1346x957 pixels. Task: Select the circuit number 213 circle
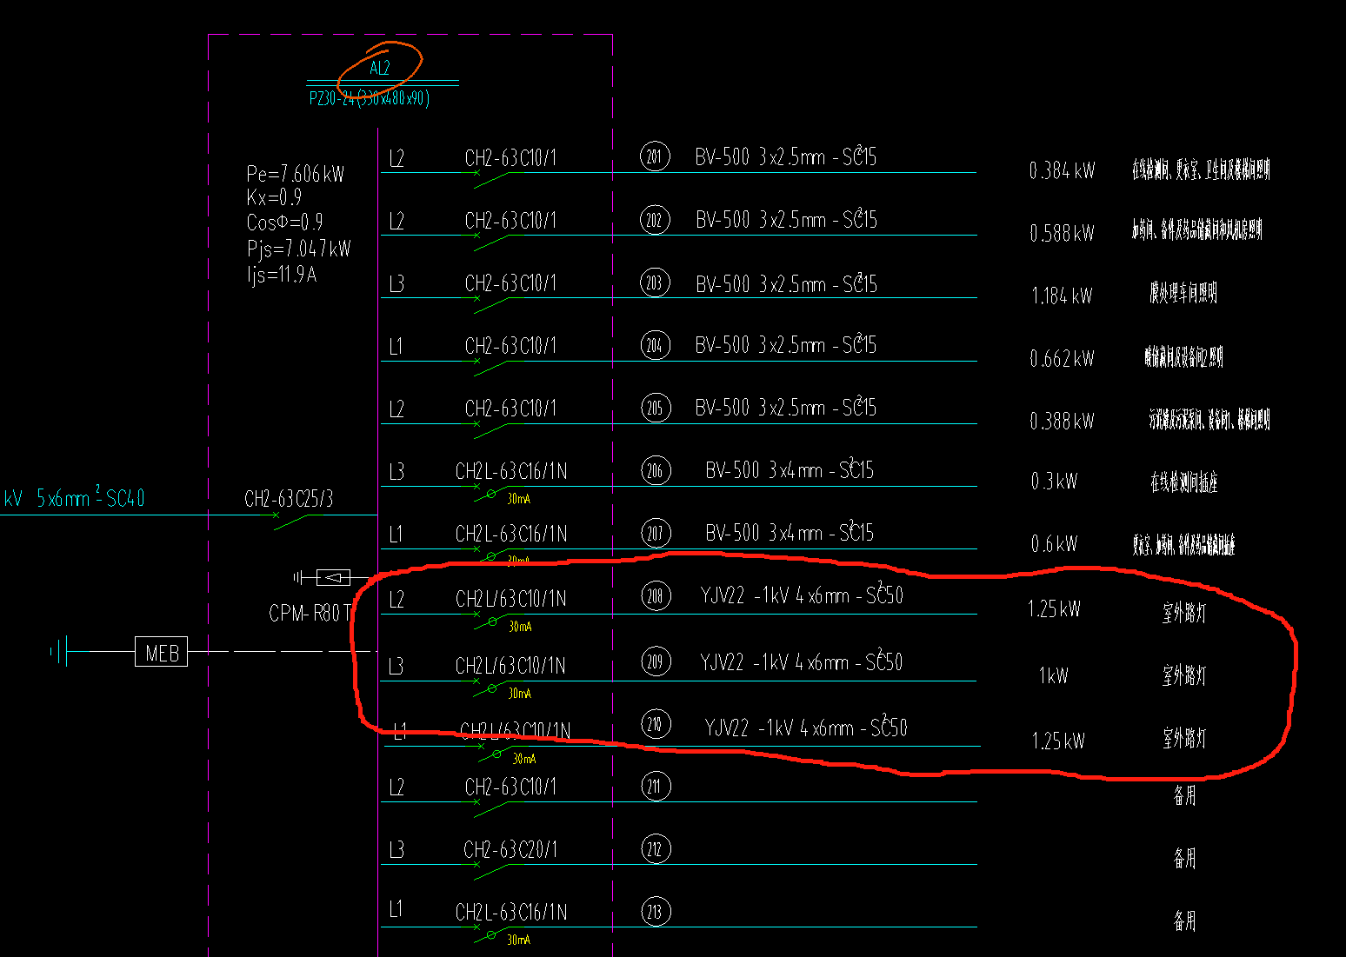[x=655, y=911]
